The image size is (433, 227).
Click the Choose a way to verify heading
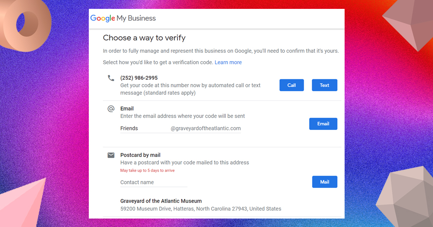(x=144, y=38)
